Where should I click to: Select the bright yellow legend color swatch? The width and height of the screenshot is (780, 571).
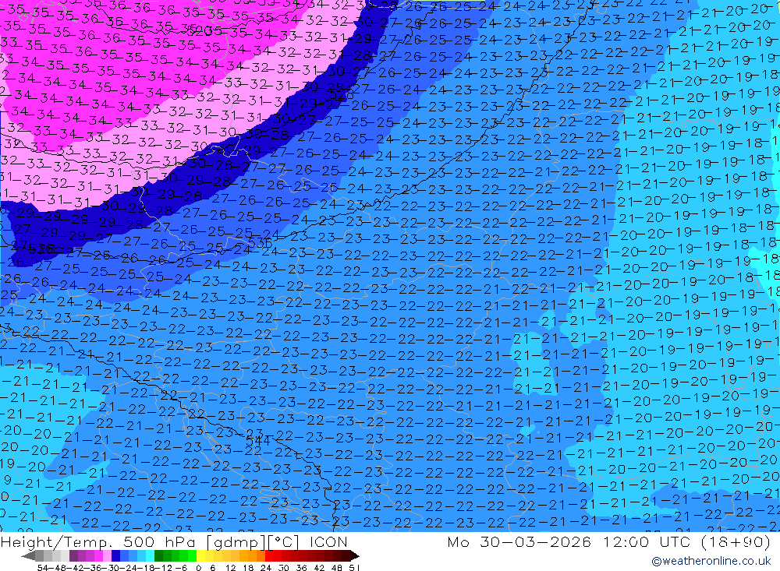tap(200, 555)
